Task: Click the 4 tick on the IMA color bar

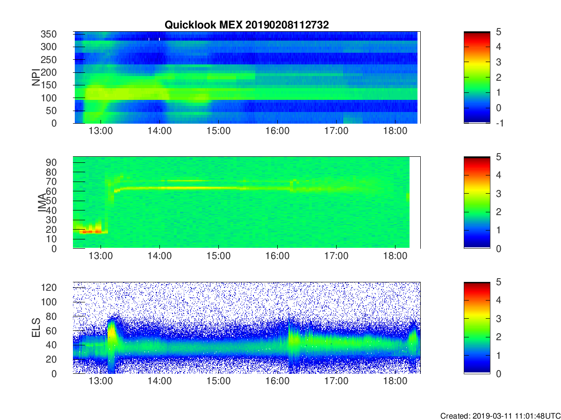Action: (x=499, y=175)
